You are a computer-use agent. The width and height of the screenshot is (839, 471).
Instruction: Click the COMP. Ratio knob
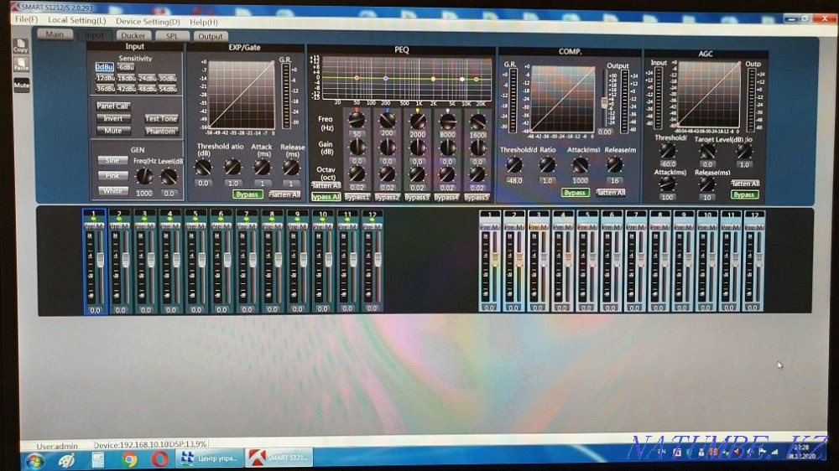pos(547,165)
